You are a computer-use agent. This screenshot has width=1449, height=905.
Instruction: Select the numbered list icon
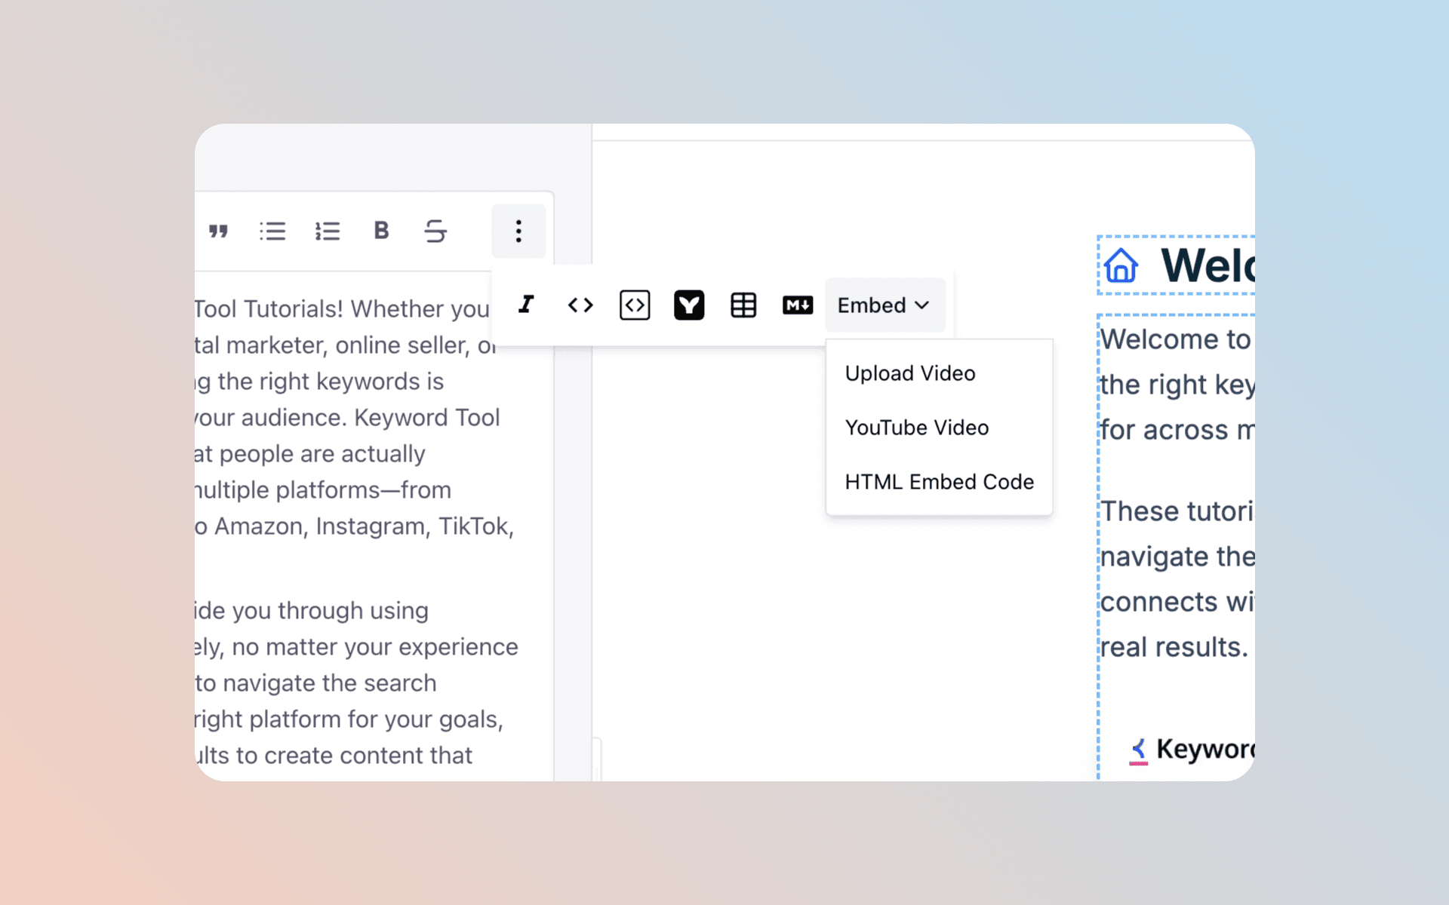point(328,231)
